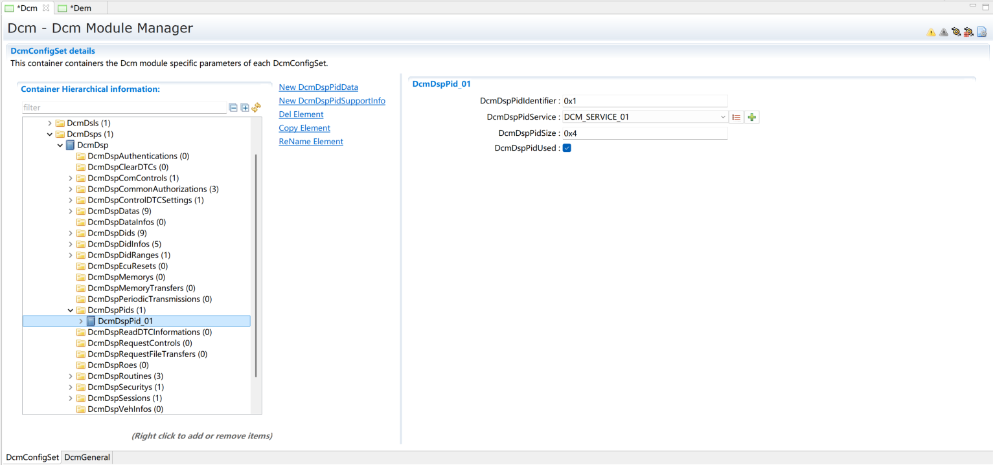The width and height of the screenshot is (993, 465).
Task: Click green plus icon beside DcmDspPidService
Action: (751, 117)
